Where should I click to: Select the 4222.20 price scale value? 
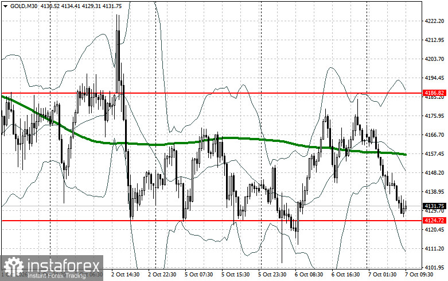coord(435,21)
